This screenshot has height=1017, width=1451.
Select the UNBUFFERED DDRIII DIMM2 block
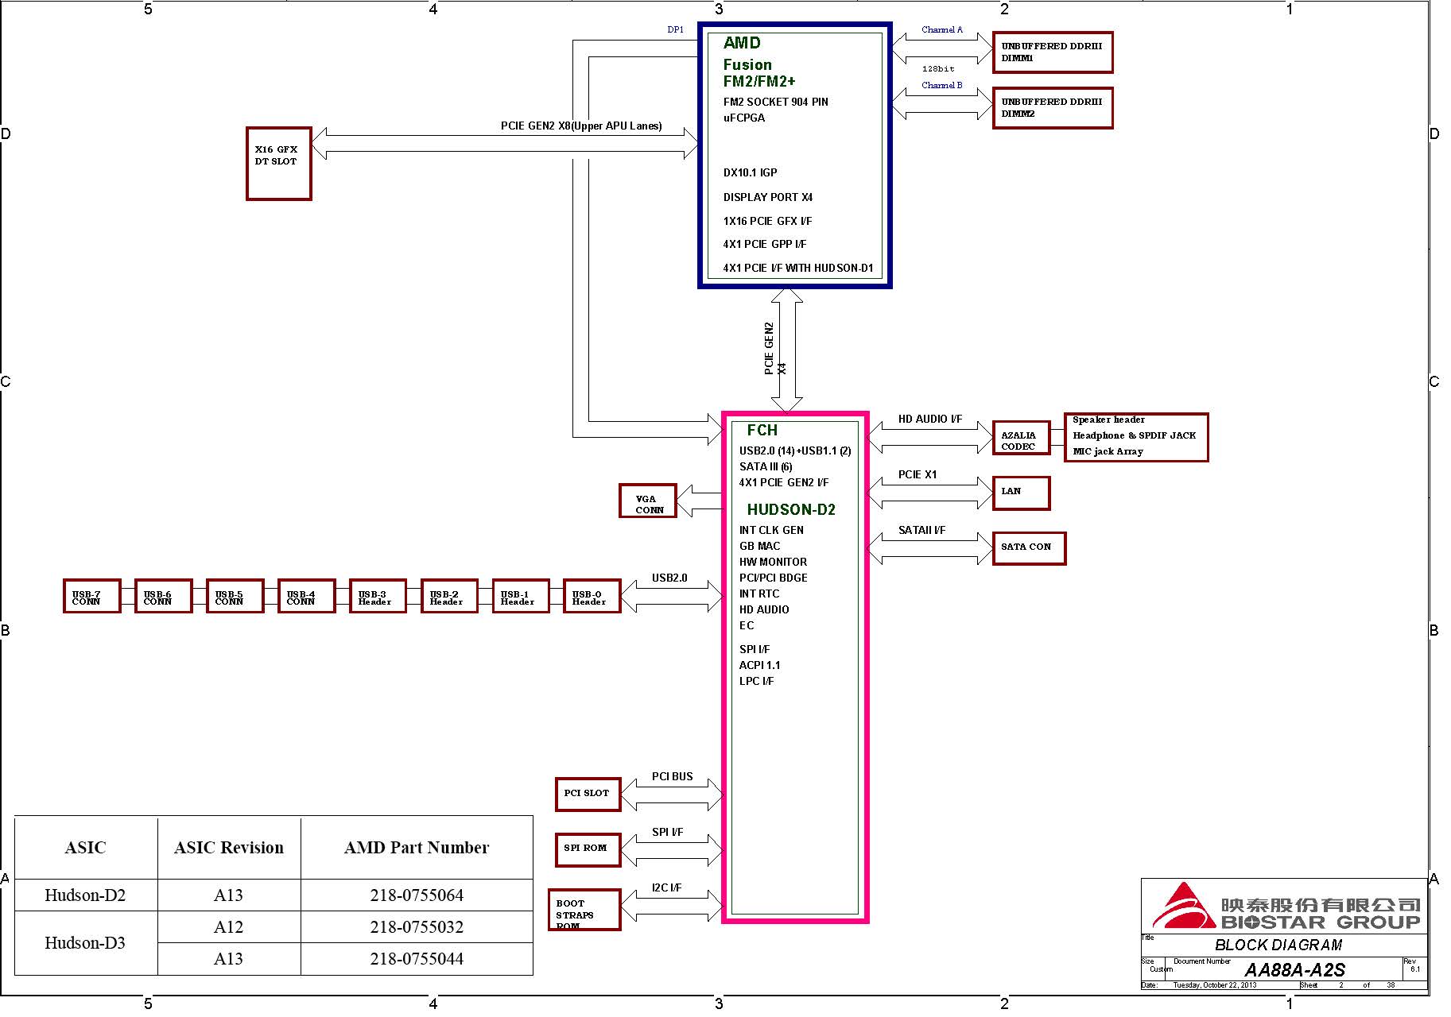[1052, 108]
